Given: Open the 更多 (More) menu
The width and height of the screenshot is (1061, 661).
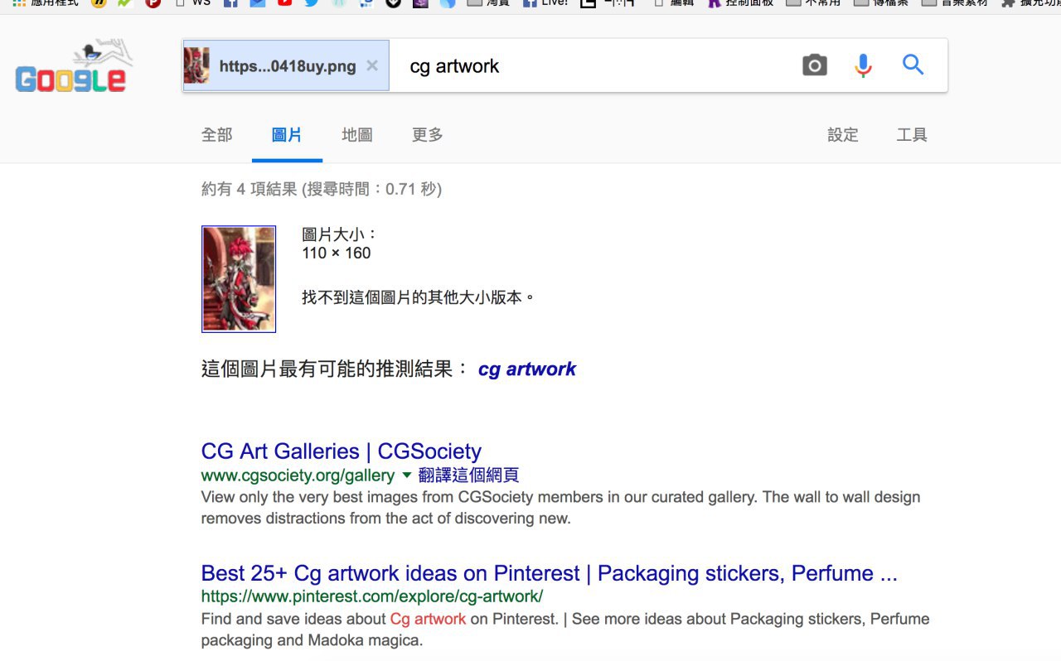Looking at the screenshot, I should pos(427,135).
